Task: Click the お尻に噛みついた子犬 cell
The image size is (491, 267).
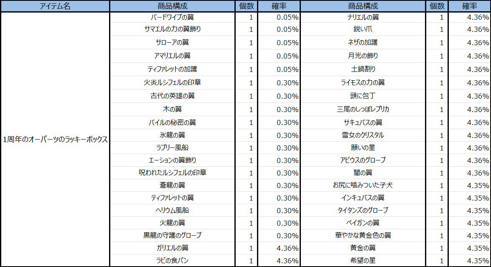Action: click(363, 185)
